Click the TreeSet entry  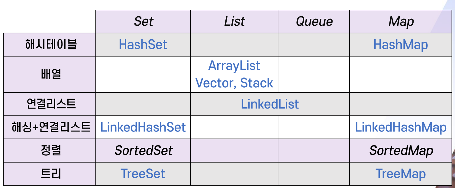[x=143, y=174]
